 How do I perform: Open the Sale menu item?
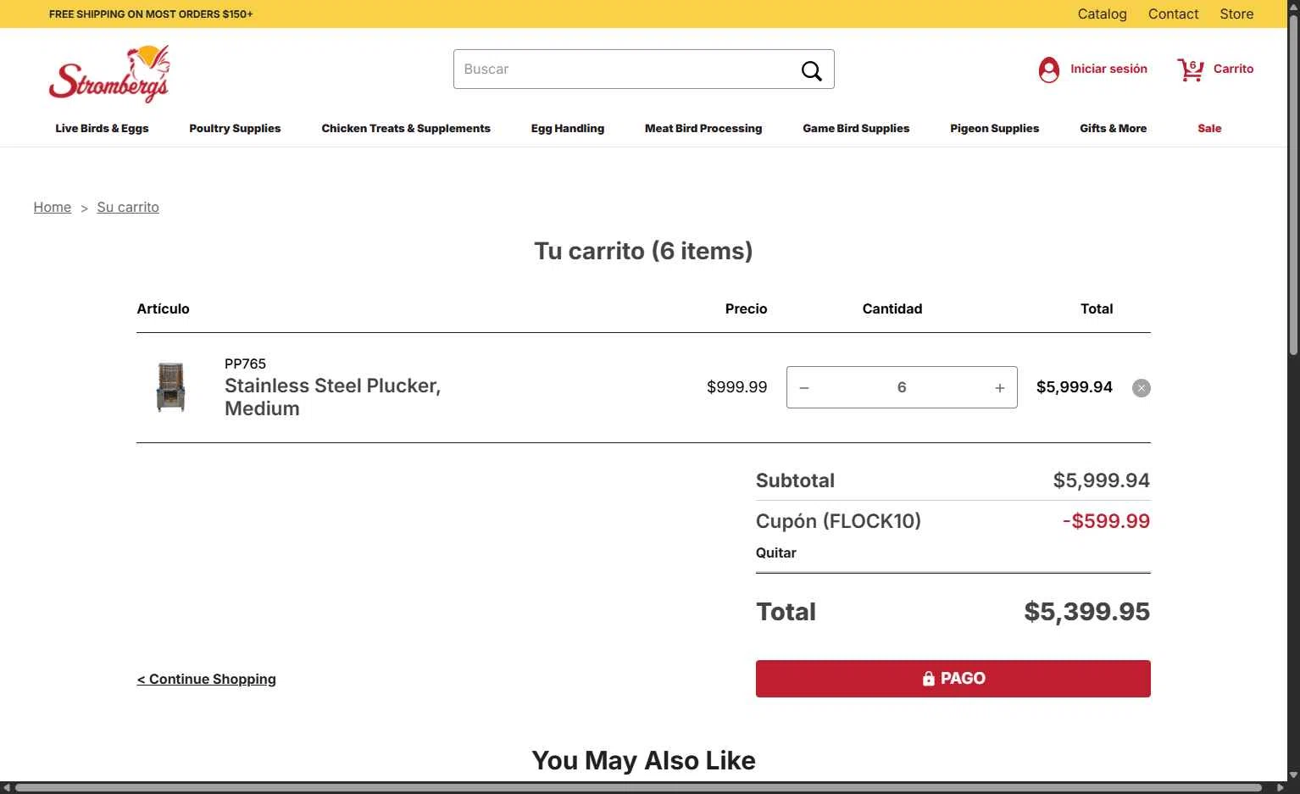coord(1209,129)
